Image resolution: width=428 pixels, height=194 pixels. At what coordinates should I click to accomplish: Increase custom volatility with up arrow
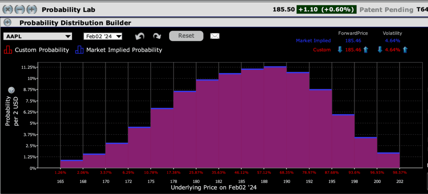click(405, 50)
